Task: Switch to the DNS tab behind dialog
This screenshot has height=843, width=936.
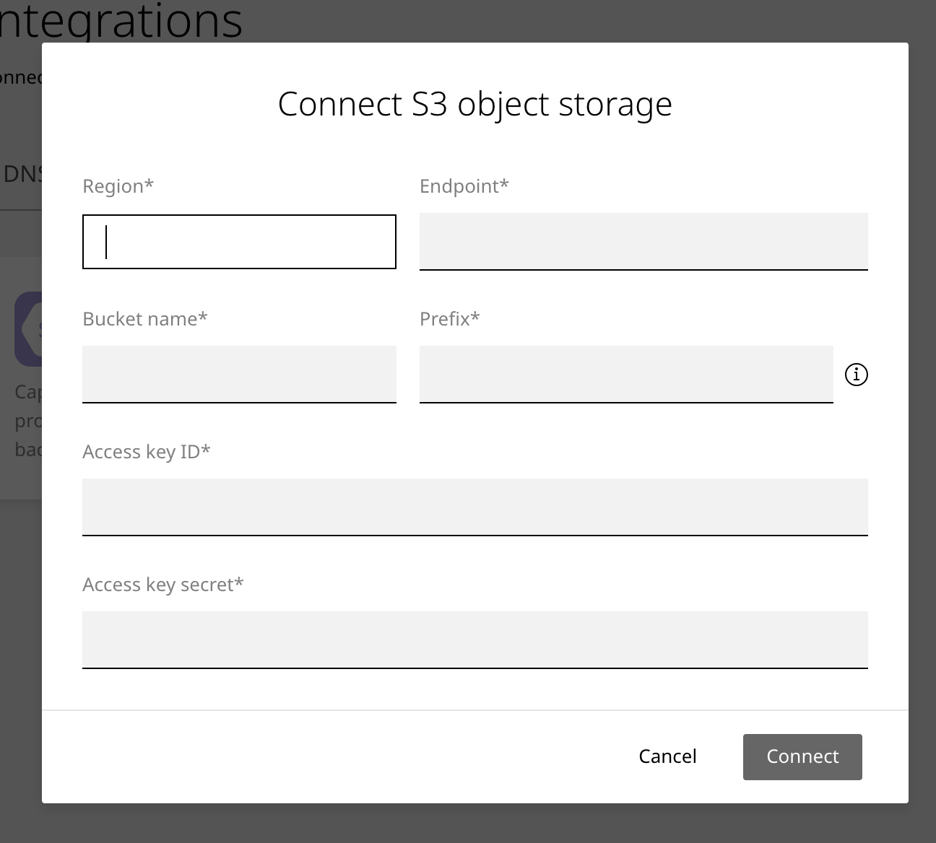Action: tap(22, 174)
